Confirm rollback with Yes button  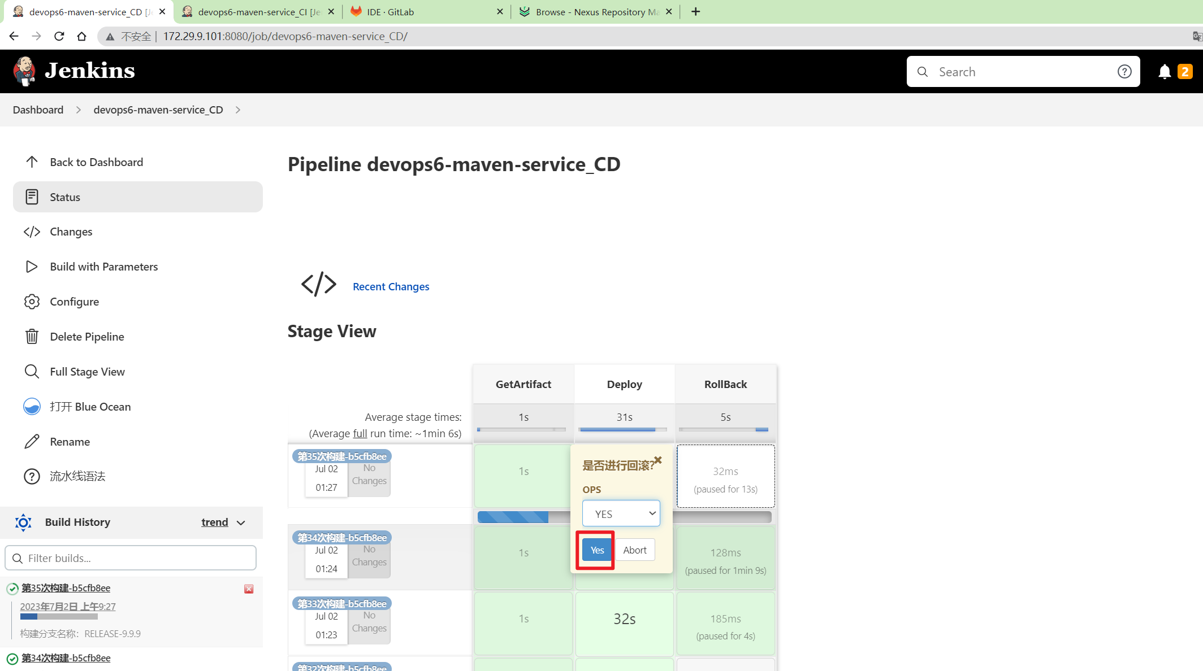(x=597, y=550)
